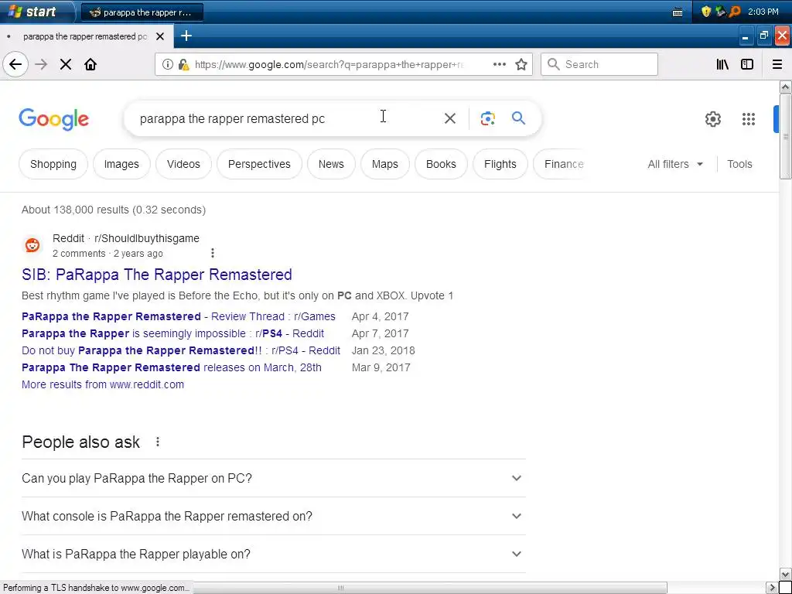The image size is (792, 594).
Task: Switch to Images results
Action: pos(121,164)
